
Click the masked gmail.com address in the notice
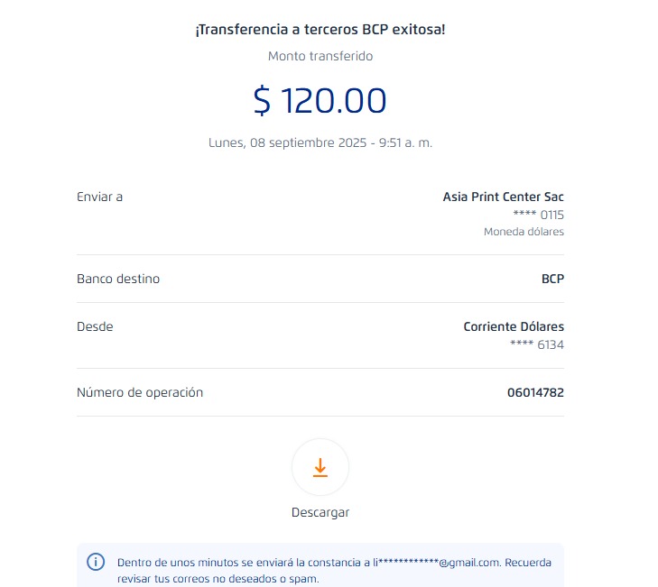coord(437,563)
